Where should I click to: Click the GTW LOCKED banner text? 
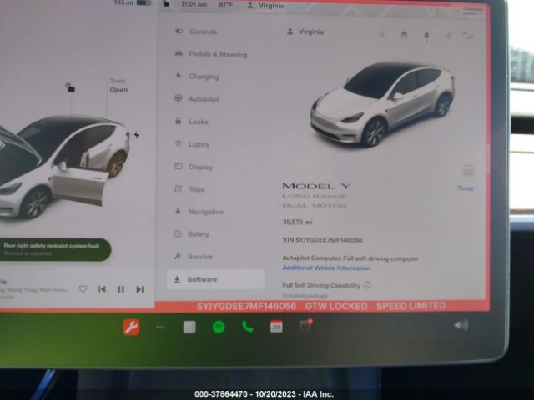336,306
